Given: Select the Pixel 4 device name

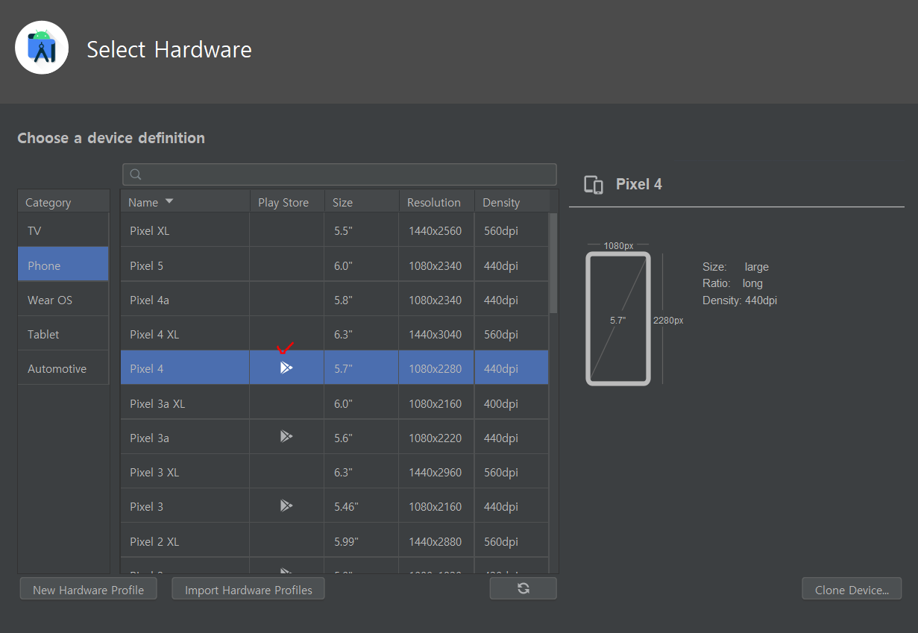Looking at the screenshot, I should click(147, 368).
